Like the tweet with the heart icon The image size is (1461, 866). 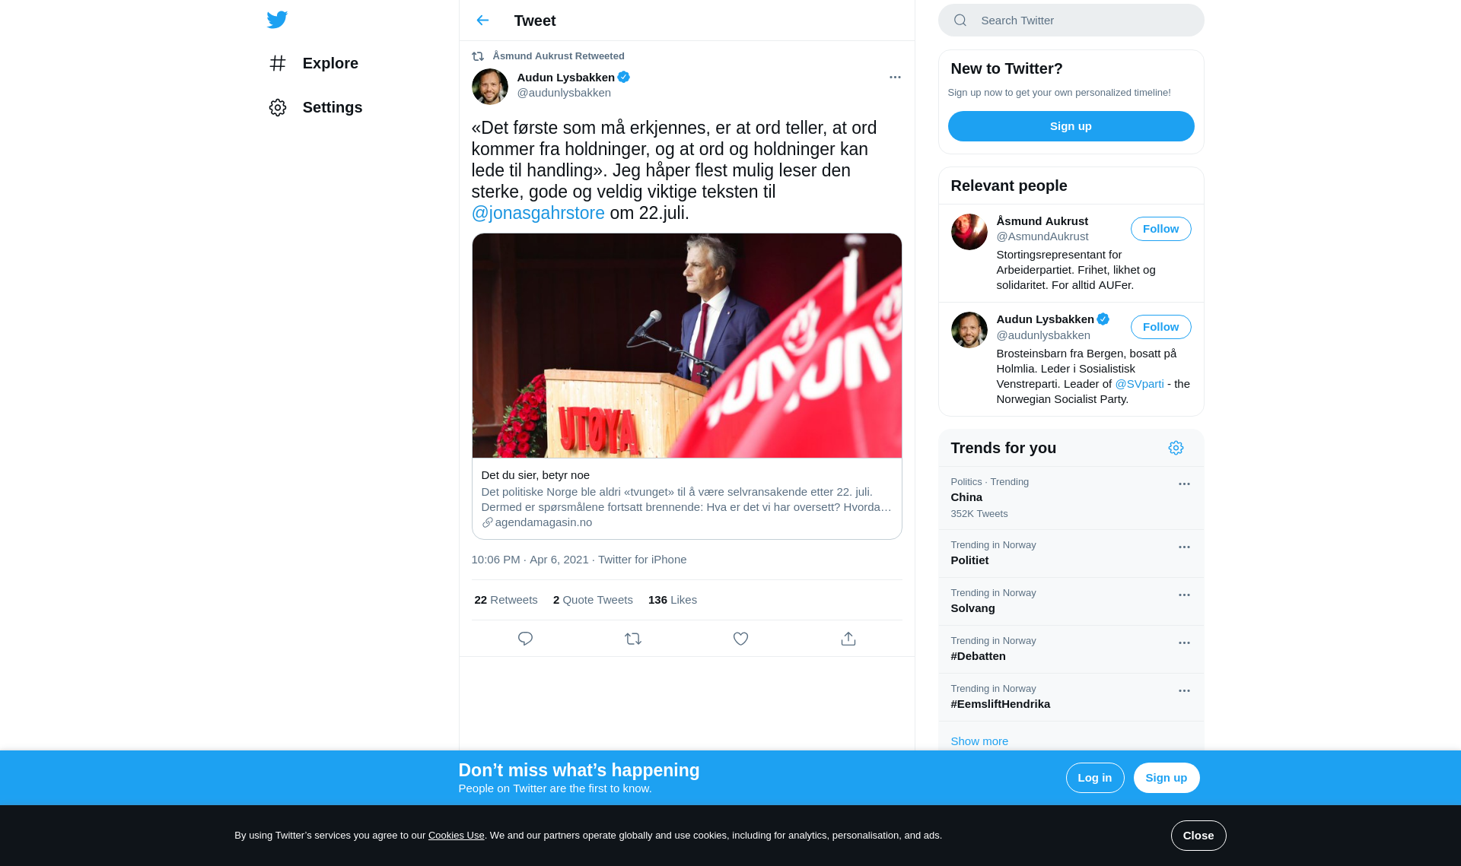[740, 639]
